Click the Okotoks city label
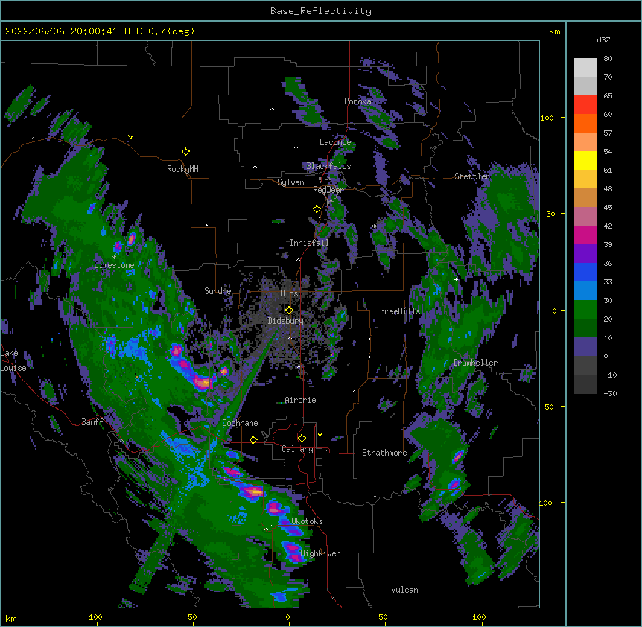This screenshot has height=627, width=642. [x=307, y=521]
